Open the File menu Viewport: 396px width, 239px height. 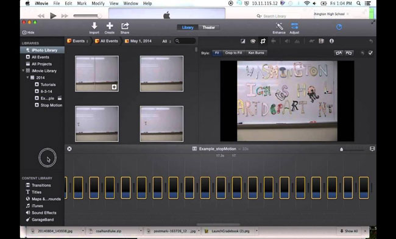coord(57,3)
